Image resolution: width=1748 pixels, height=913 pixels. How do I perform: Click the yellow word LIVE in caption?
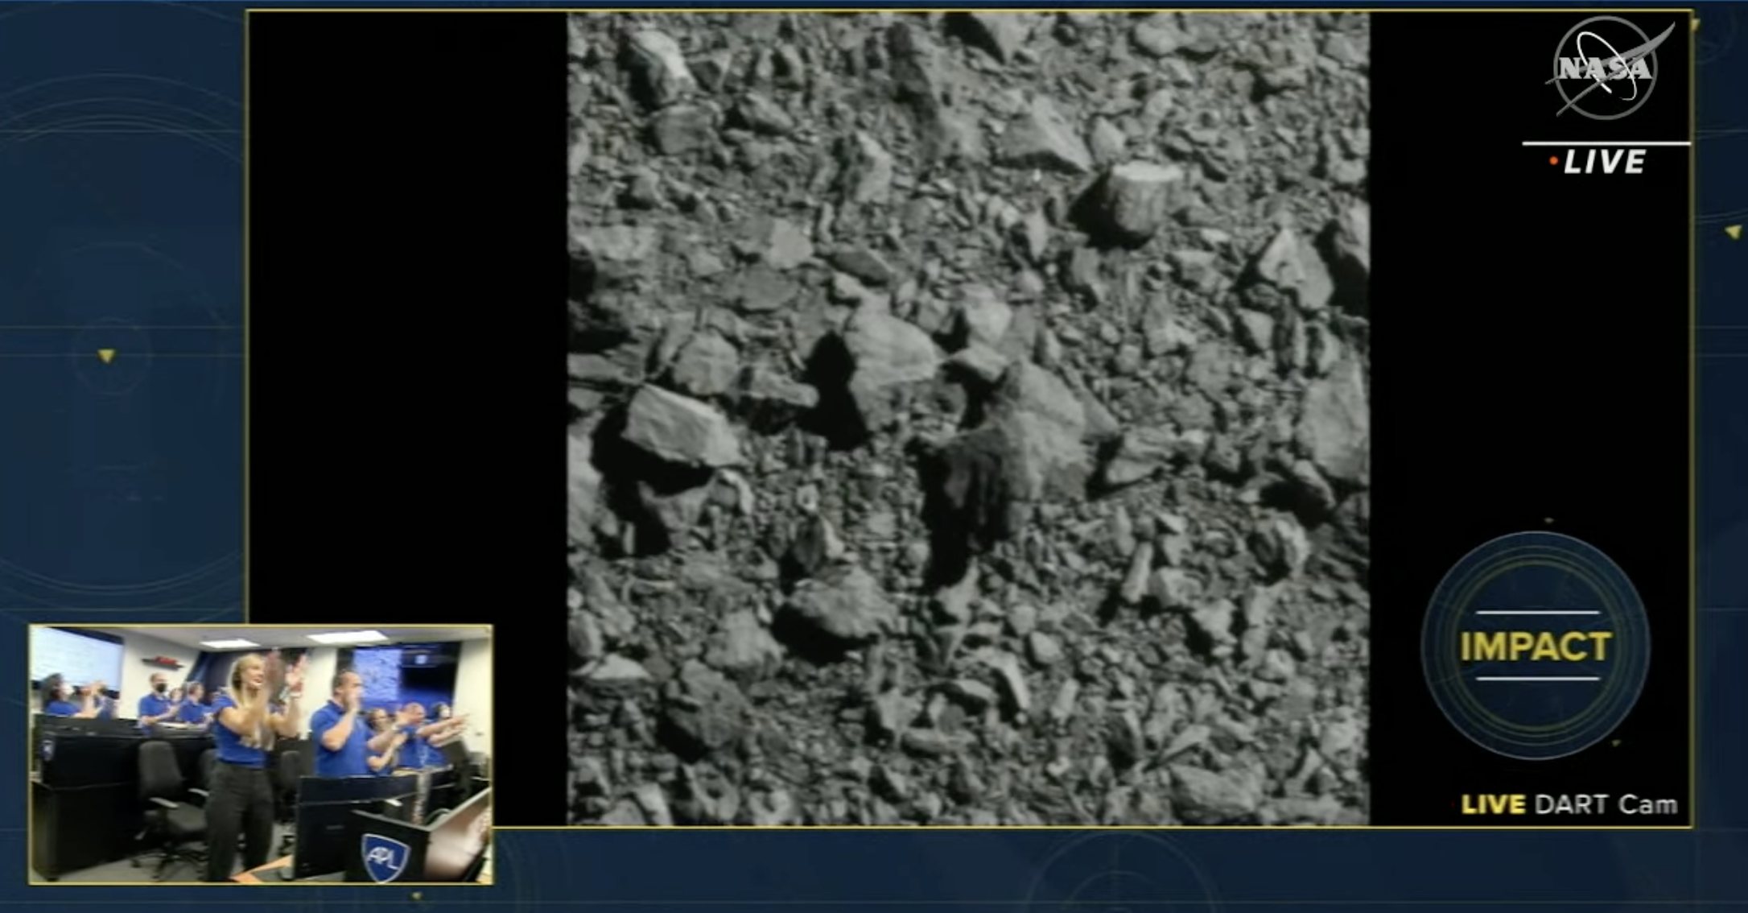click(x=1493, y=804)
